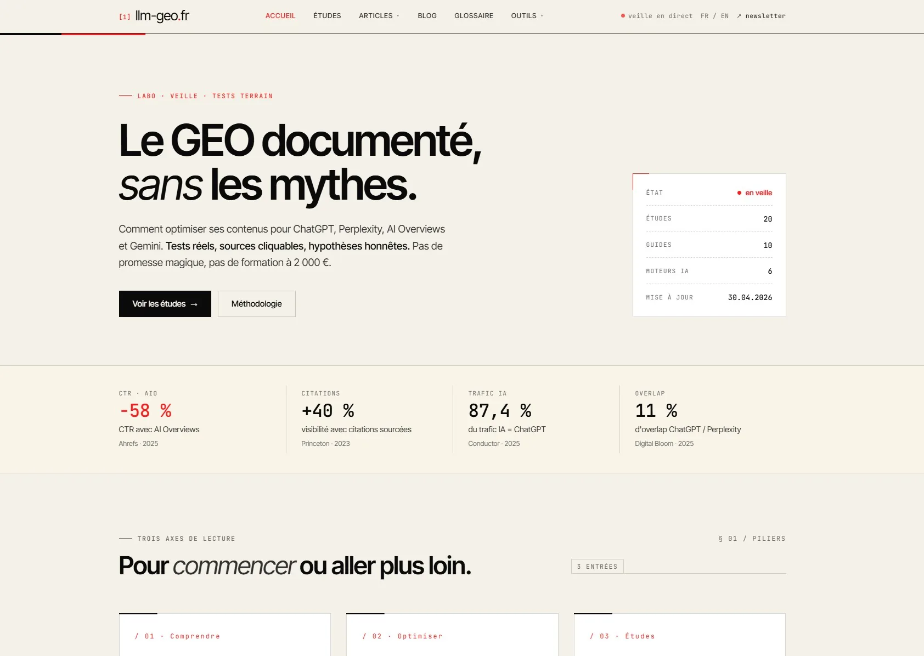Click the update date 30.04.2026
Screen dimensions: 924x656
pyautogui.click(x=750, y=297)
